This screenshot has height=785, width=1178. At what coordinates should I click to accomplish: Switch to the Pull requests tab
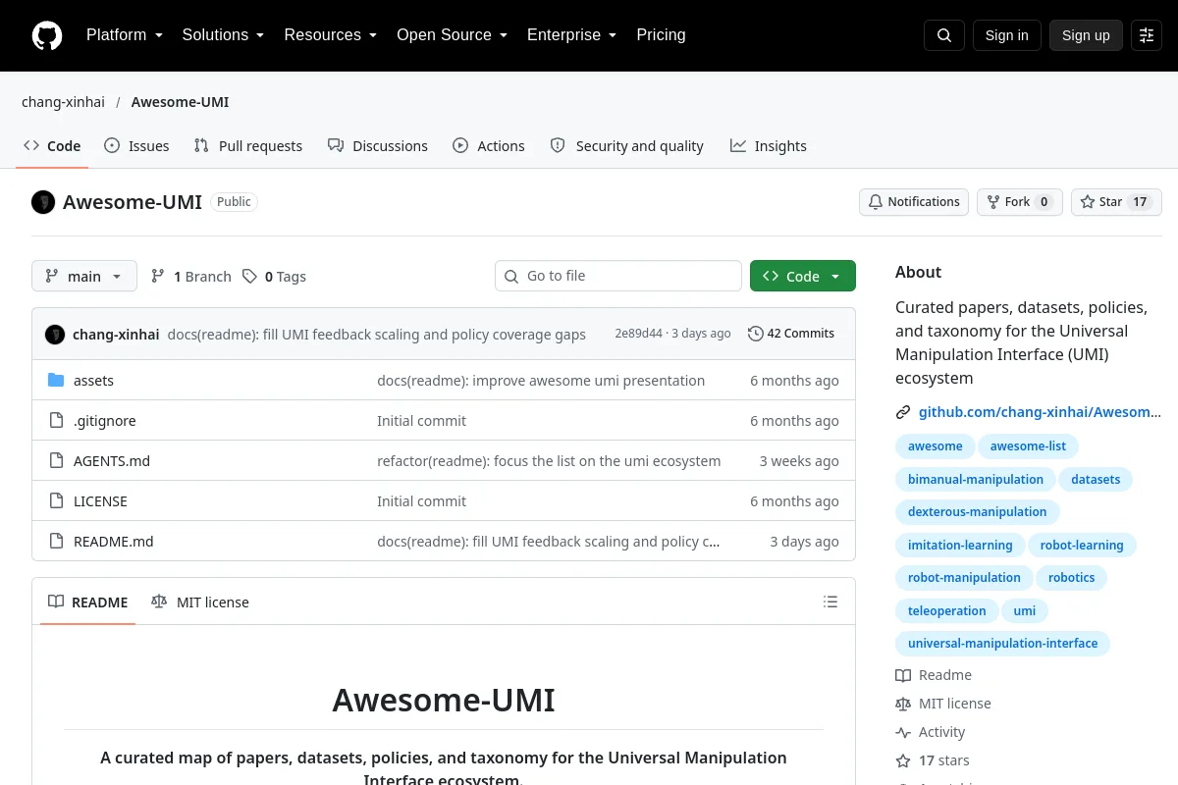(248, 146)
